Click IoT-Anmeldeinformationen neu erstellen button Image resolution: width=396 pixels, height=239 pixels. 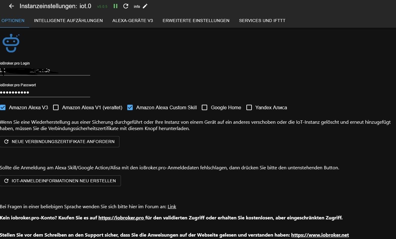pos(60,181)
